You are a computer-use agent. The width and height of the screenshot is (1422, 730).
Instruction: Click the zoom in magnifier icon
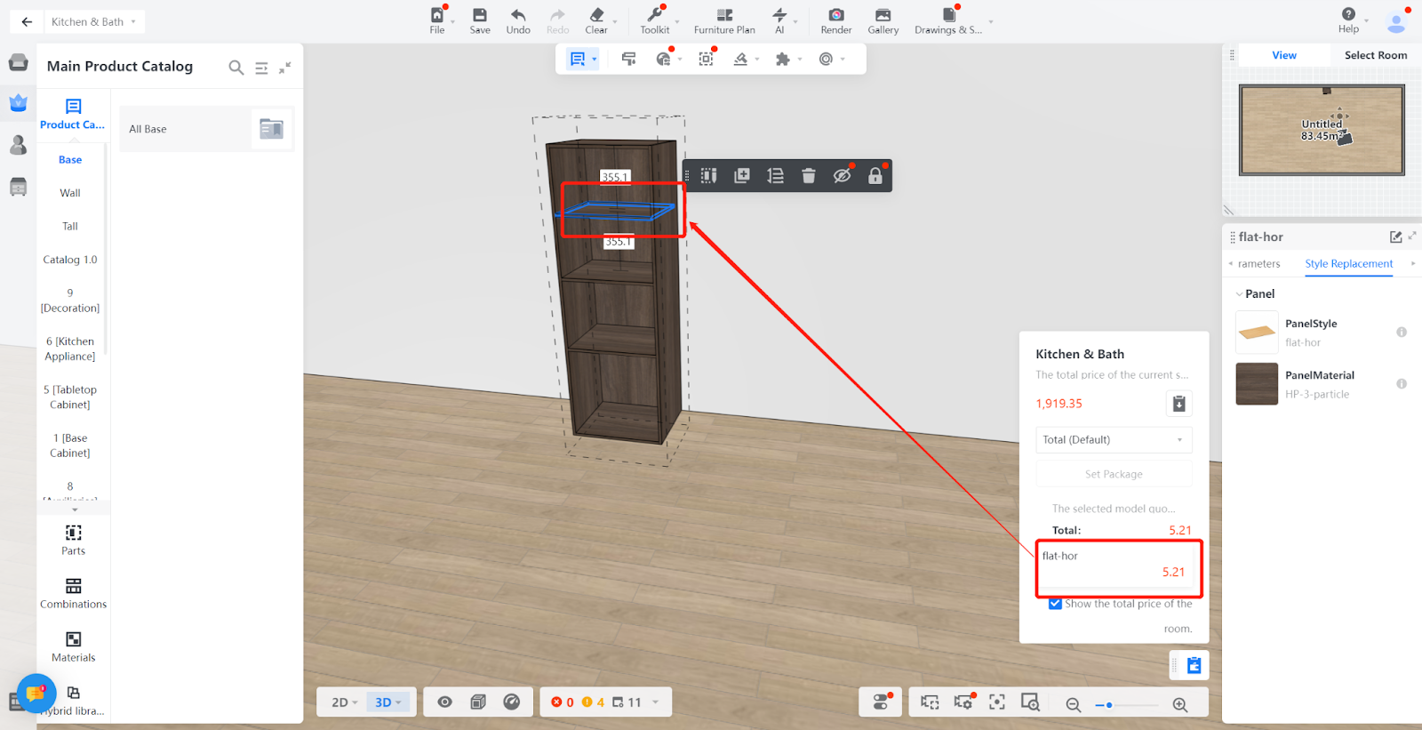1180,704
